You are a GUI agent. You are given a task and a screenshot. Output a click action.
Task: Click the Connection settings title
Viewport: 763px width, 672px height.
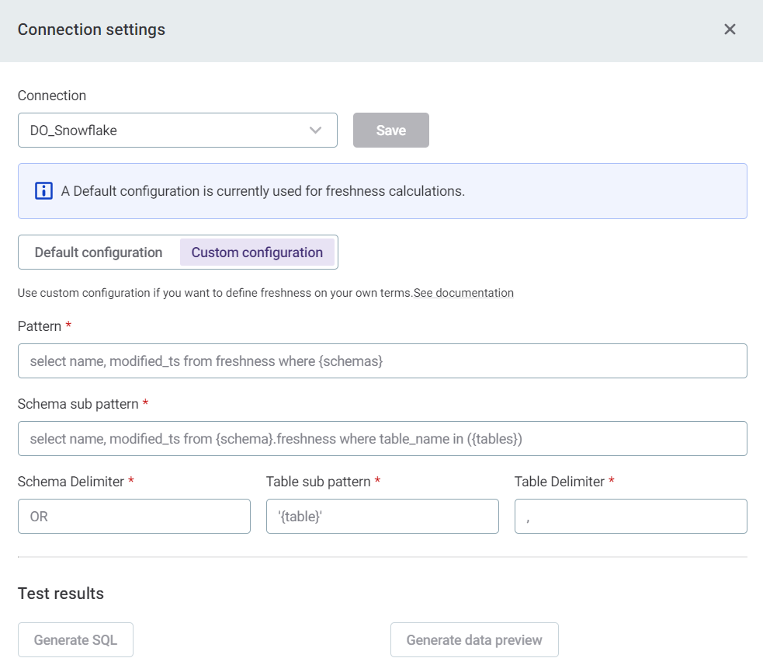point(92,30)
